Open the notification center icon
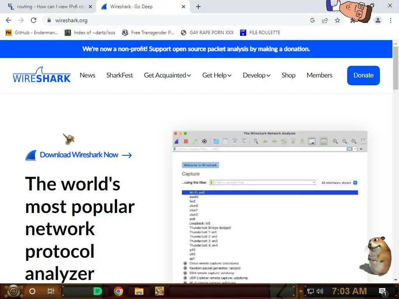The height and width of the screenshot is (299, 399). (383, 291)
